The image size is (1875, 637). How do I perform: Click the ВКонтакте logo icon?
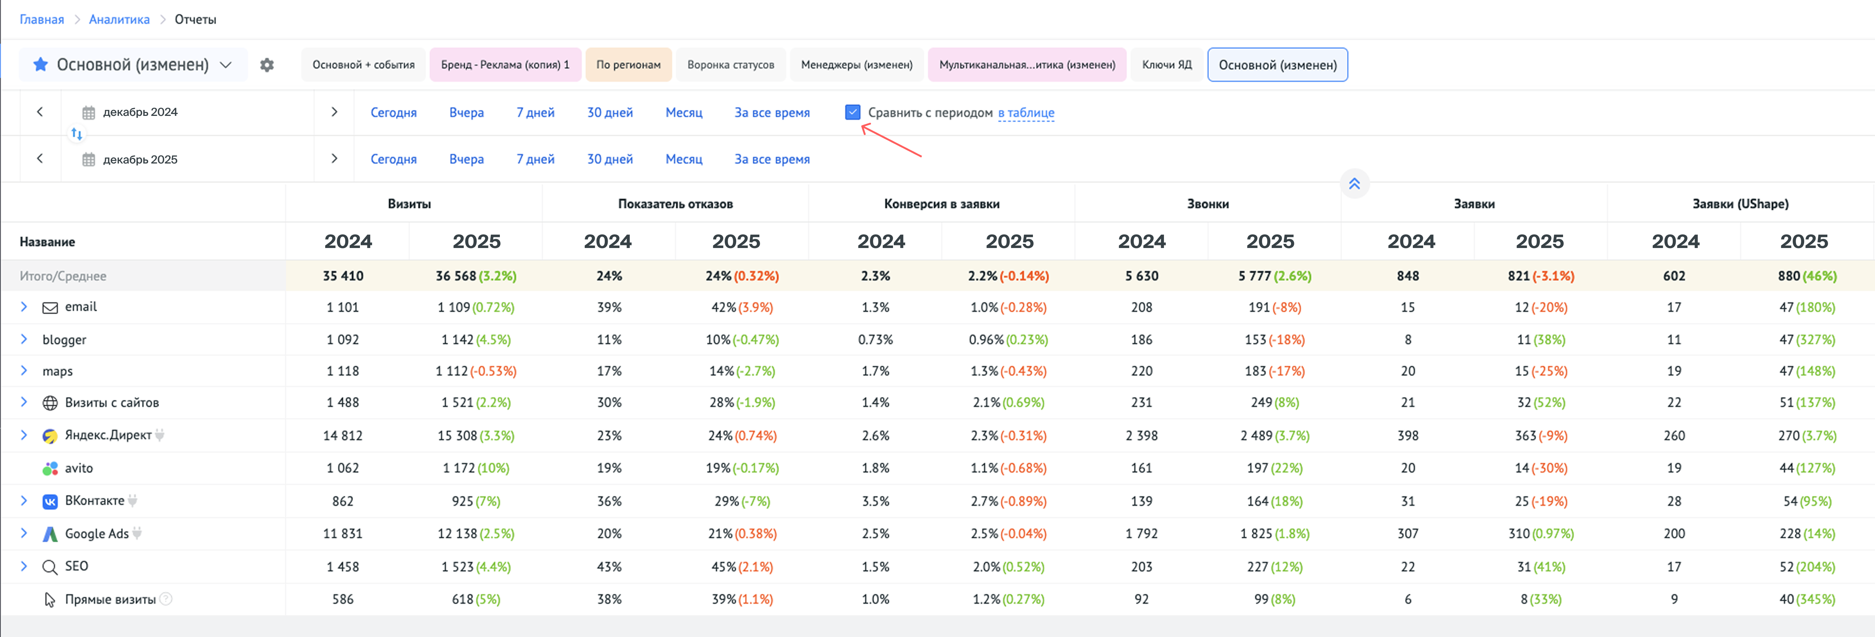pyautogui.click(x=50, y=501)
